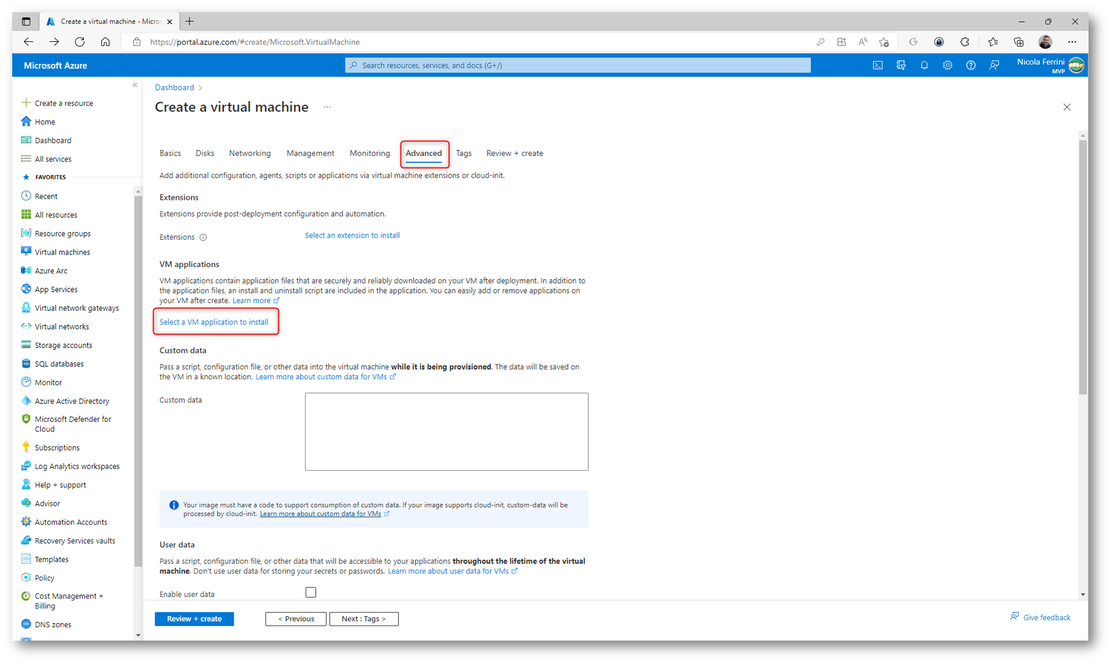Open the notifications bell icon

pyautogui.click(x=924, y=66)
